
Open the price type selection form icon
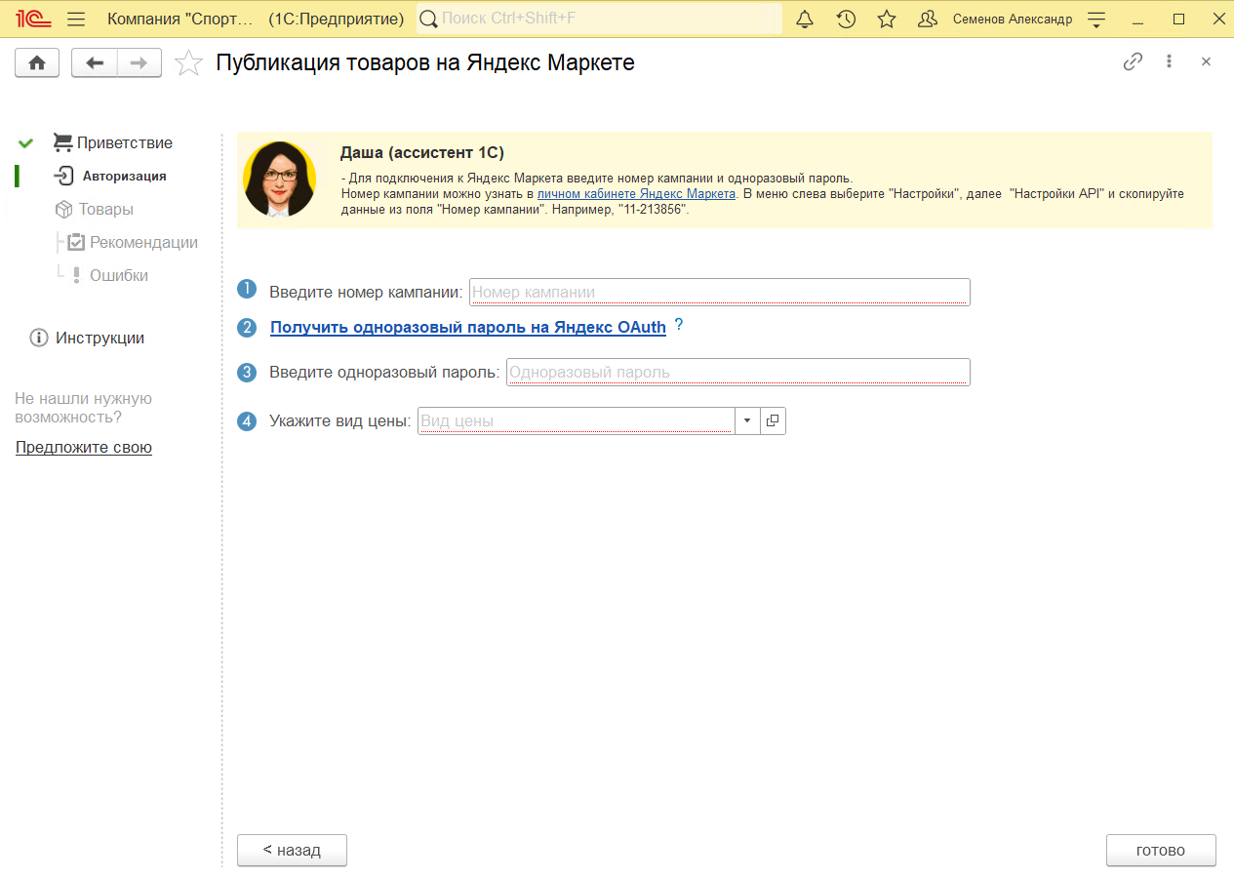[773, 420]
